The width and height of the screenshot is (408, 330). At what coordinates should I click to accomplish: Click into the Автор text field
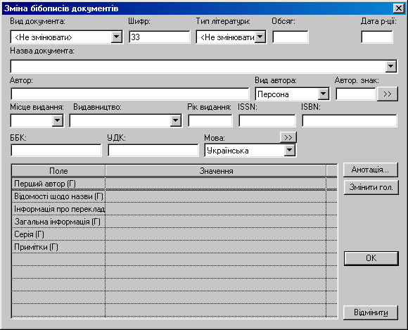pyautogui.click(x=130, y=94)
